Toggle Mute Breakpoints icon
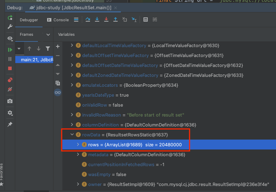 tap(10, 89)
